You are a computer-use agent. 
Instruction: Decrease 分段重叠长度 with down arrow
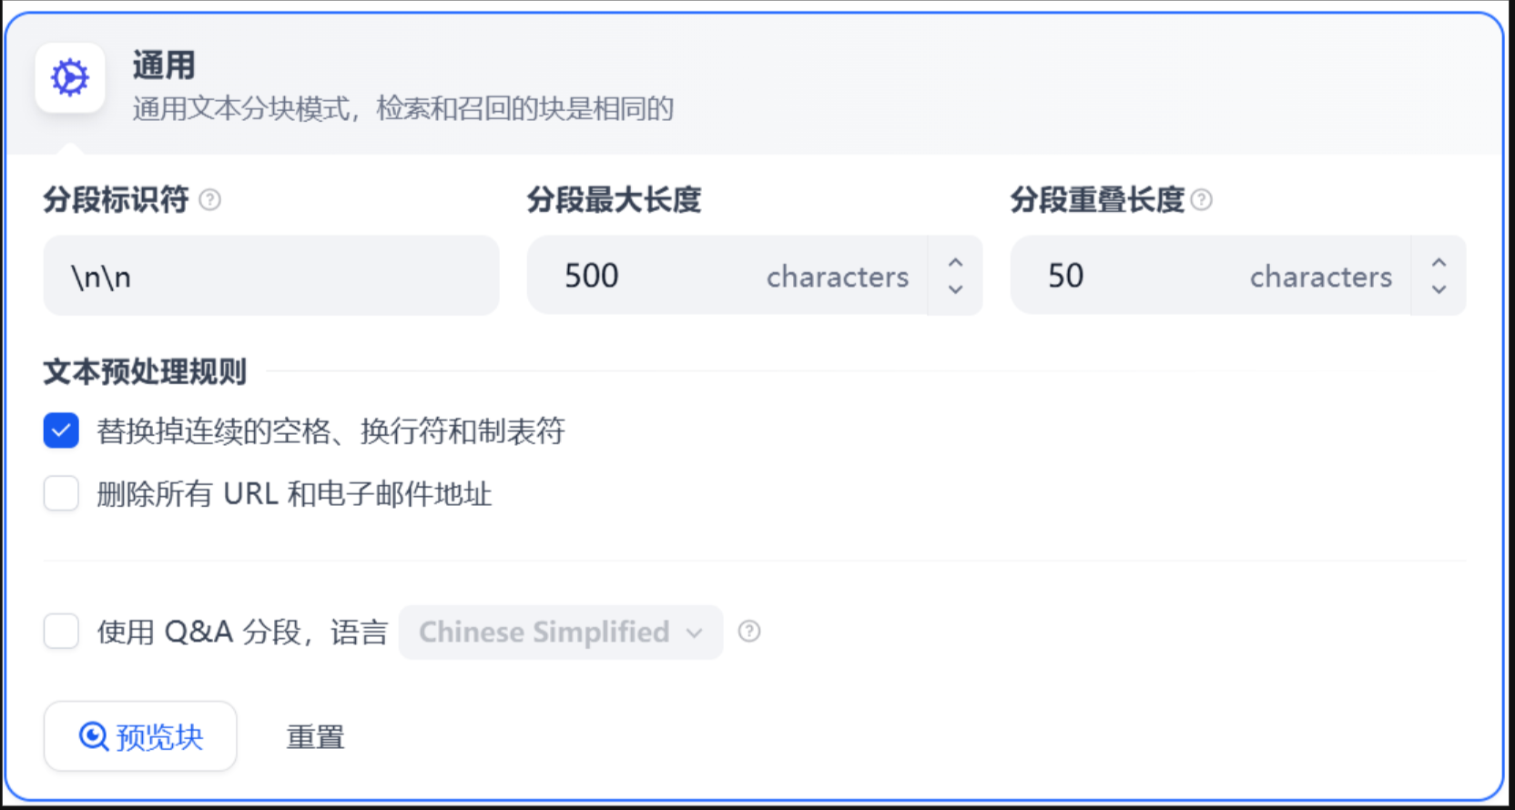point(1439,289)
